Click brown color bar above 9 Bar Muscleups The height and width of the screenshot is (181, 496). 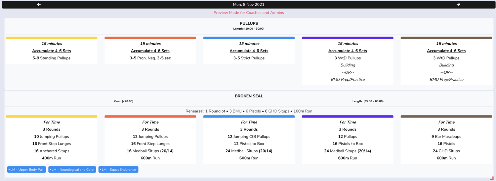click(x=446, y=116)
